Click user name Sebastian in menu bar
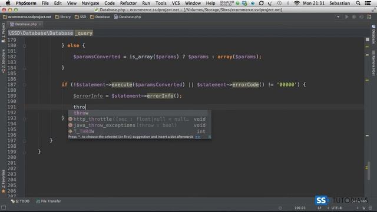The image size is (377, 212). [x=339, y=3]
